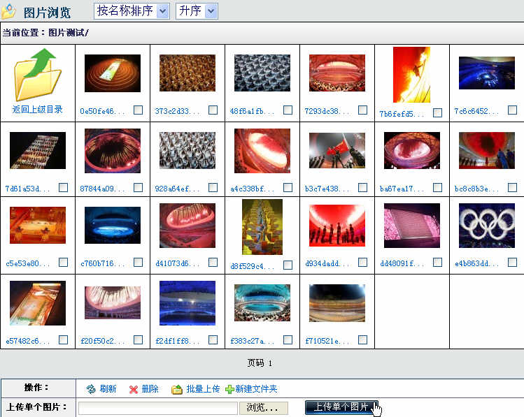Click the 返回上级目录 link text
The image size is (524, 417).
(x=37, y=110)
